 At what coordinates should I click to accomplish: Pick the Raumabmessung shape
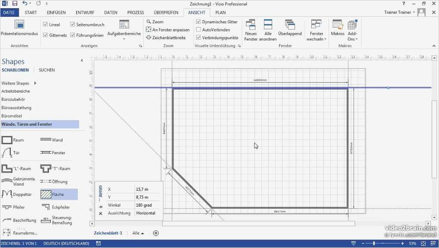[20, 232]
